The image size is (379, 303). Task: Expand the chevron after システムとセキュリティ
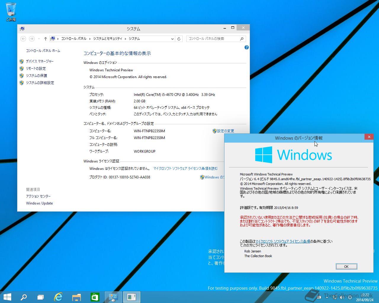[x=126, y=39]
